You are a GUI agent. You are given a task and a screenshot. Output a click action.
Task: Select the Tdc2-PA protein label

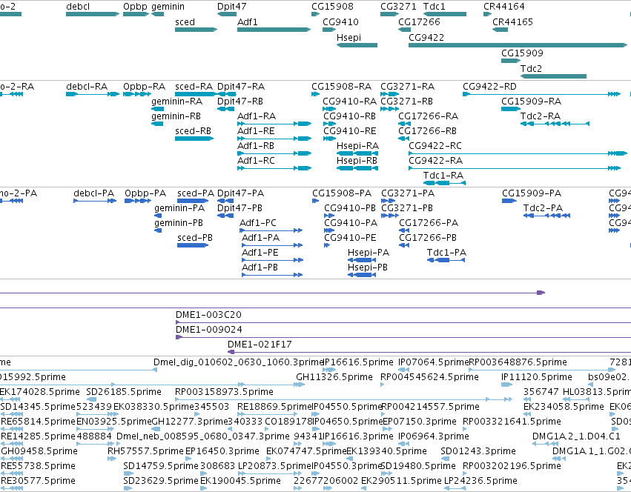[x=543, y=208]
